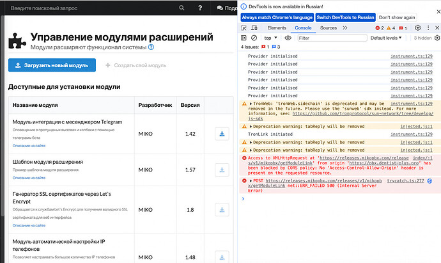Dismiss the DevTools language notification
The image size is (441, 263).
click(x=438, y=12)
